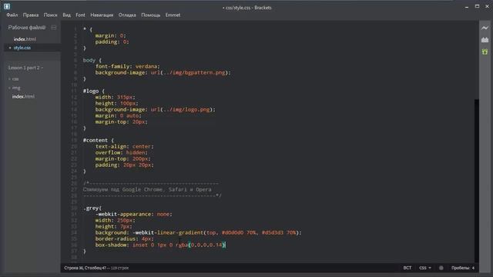Click the -webkit-appearance: none line
The height and width of the screenshot is (277, 493).
click(x=134, y=214)
